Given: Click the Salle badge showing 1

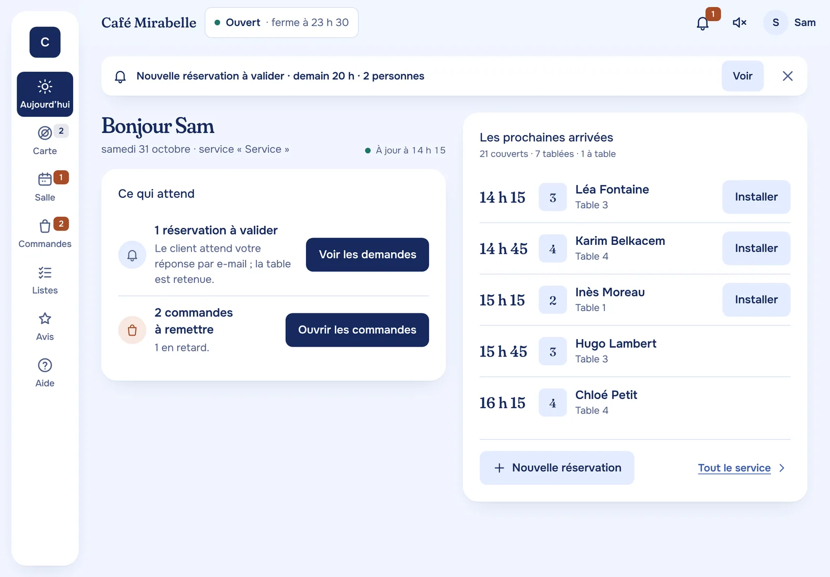Looking at the screenshot, I should coord(61,177).
